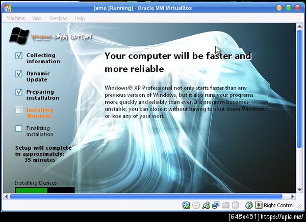Minimize the VirtualBox window with orange button

[279, 8]
